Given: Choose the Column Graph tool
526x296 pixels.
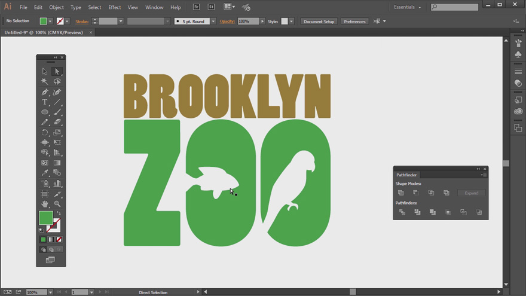Looking at the screenshot, I should (57, 183).
